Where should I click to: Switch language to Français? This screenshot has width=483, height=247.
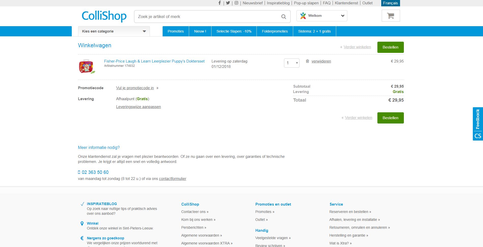[390, 3]
